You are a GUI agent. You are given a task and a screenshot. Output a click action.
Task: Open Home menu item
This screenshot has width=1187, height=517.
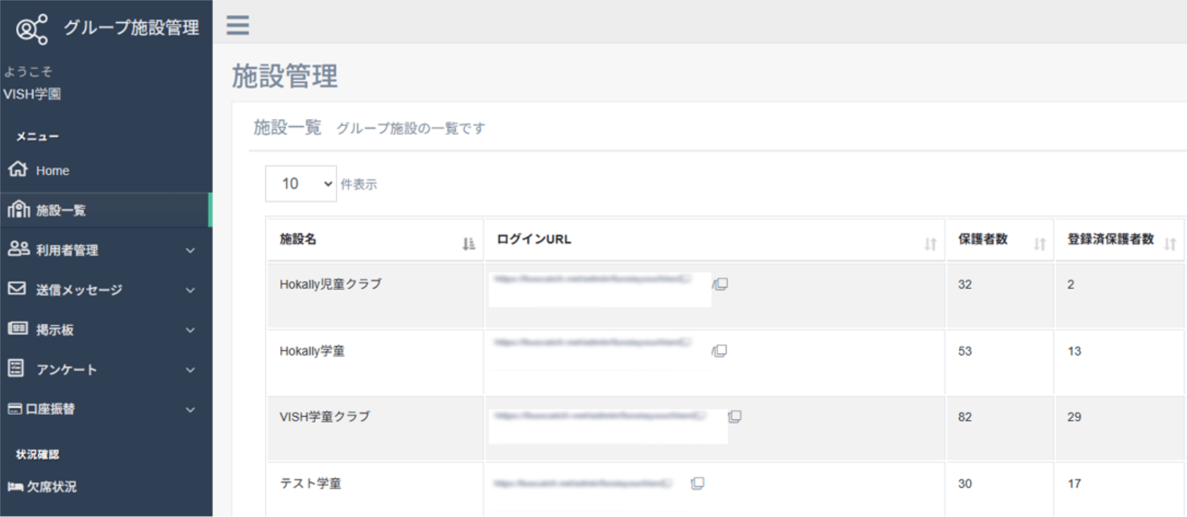tap(106, 170)
